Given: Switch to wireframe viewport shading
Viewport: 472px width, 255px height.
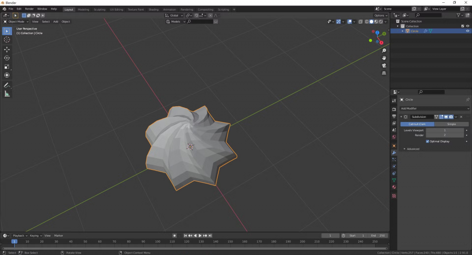Looking at the screenshot, I should pos(366,22).
